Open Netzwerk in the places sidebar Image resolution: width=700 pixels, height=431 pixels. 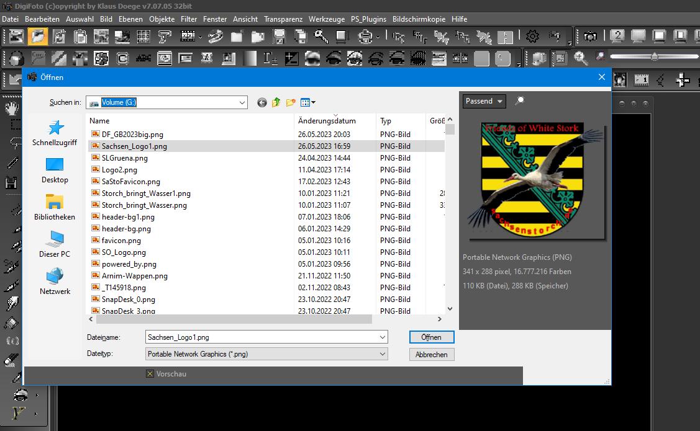pyautogui.click(x=55, y=282)
